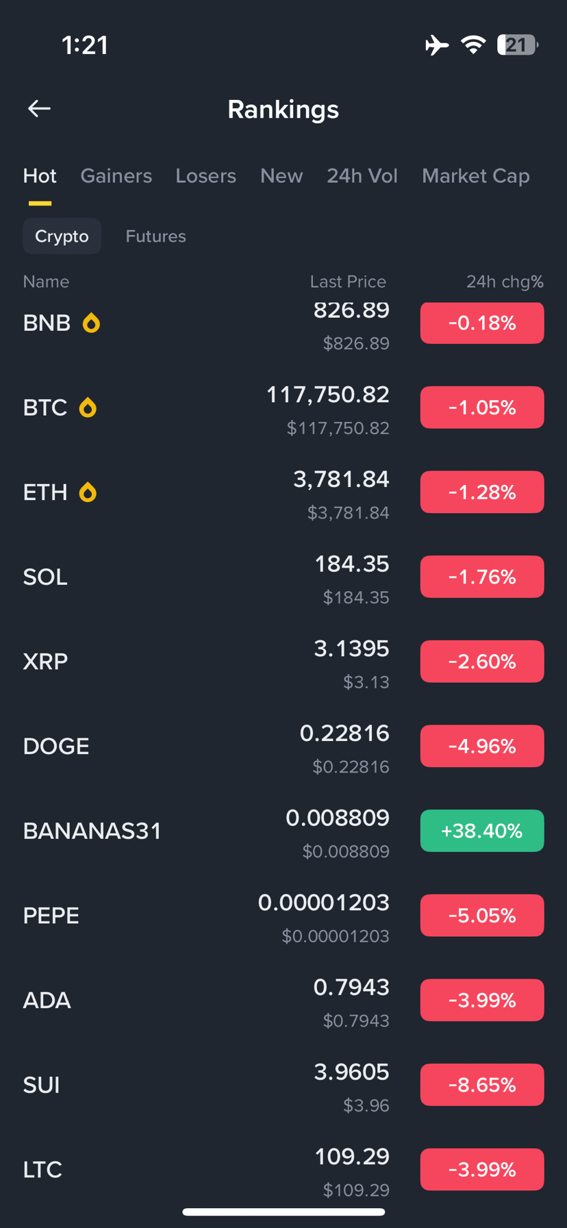Sort by the 24h chg% column header
Viewport: 567px width, 1228px height.
505,281
